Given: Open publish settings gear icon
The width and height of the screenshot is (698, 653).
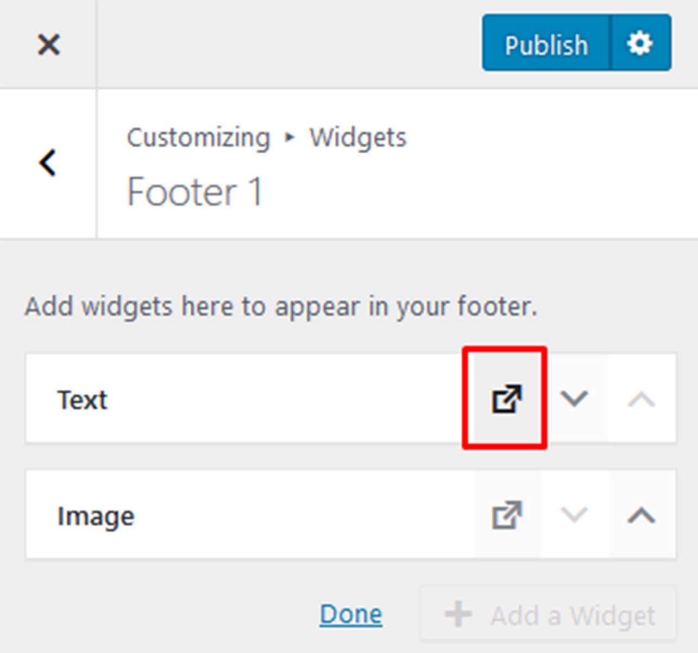Looking at the screenshot, I should point(641,43).
